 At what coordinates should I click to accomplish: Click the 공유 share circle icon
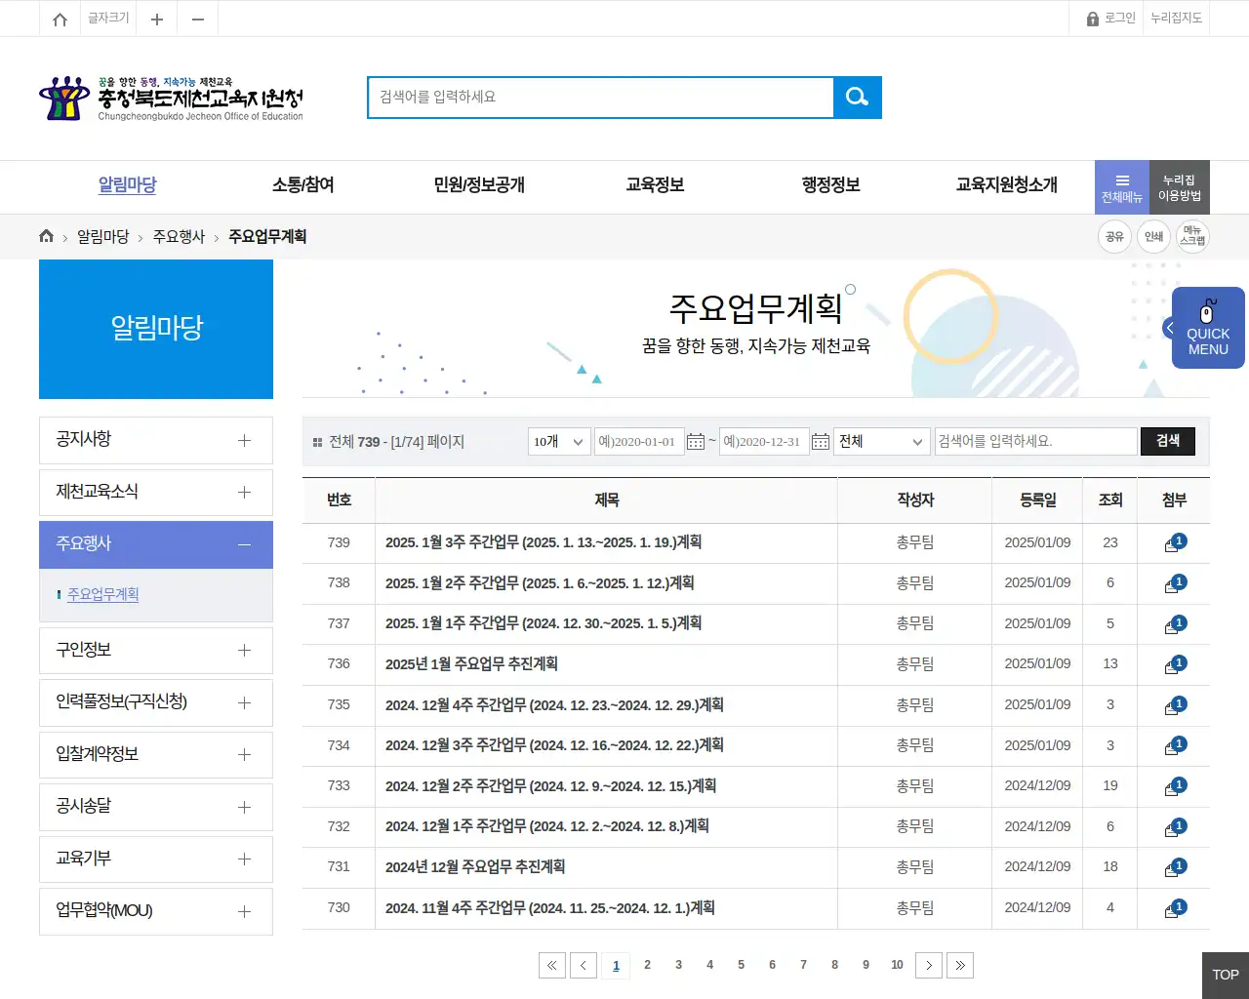[1114, 236]
